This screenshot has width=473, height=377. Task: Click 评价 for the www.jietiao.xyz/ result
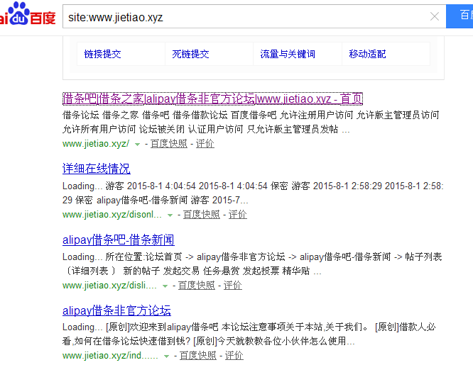click(x=205, y=144)
